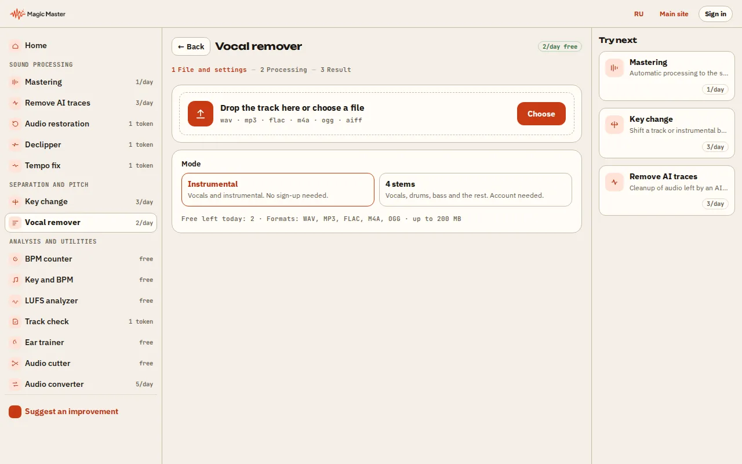Click the '1 File and settings' step
The image size is (742, 464).
[209, 70]
